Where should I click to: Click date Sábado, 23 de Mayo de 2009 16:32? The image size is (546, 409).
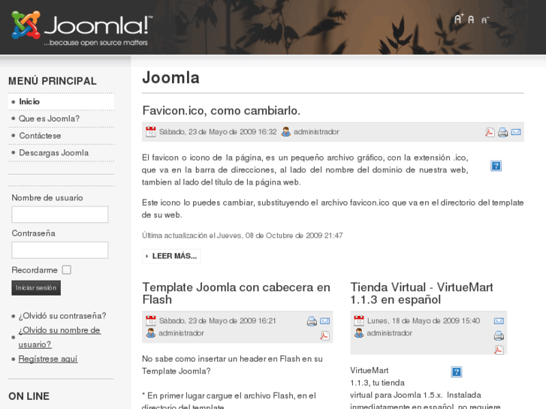[218, 132]
